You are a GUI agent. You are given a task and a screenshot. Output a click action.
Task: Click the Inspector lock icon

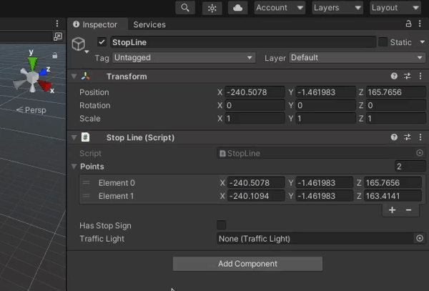coord(408,24)
